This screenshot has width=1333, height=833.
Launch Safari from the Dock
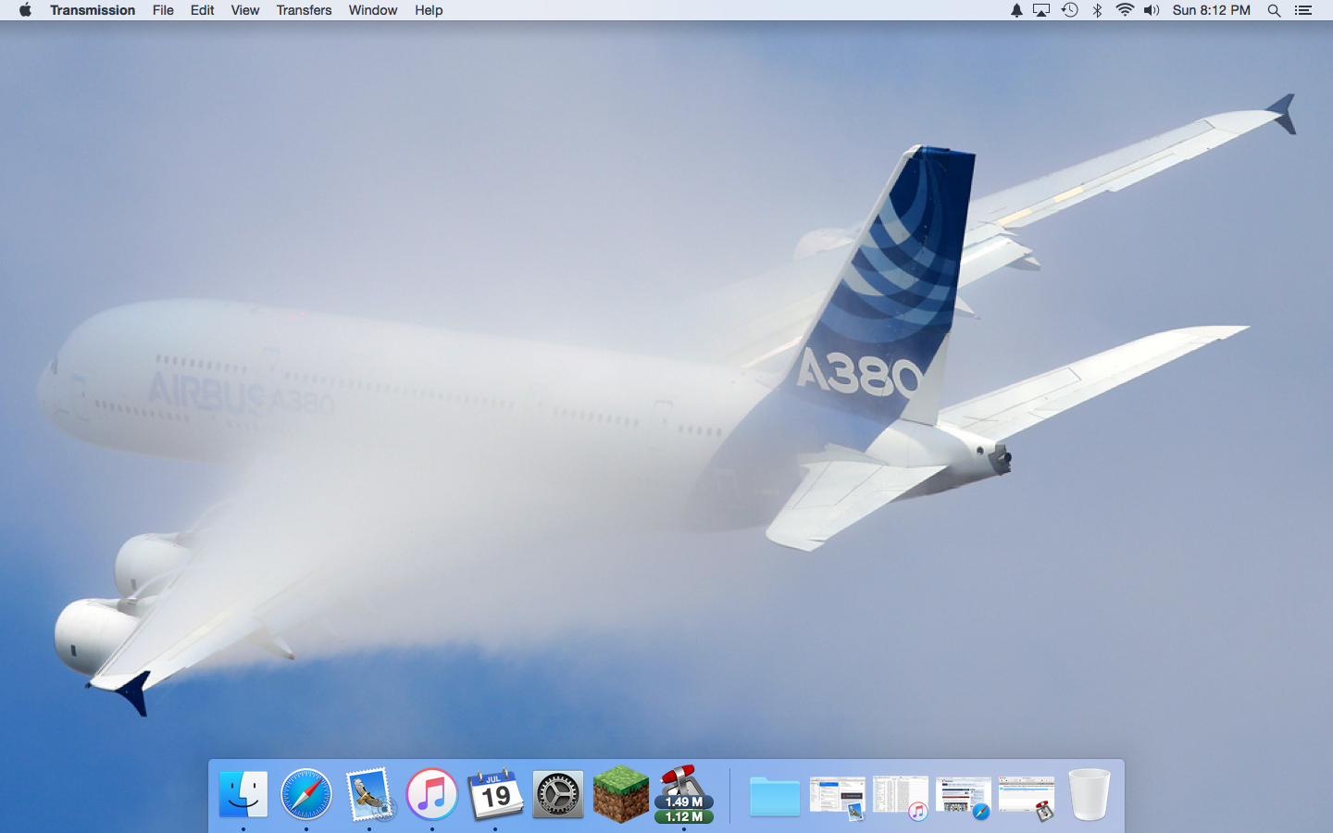[306, 794]
